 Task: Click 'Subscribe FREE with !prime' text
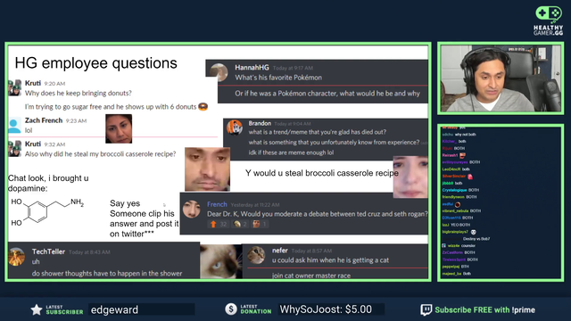pos(484,310)
